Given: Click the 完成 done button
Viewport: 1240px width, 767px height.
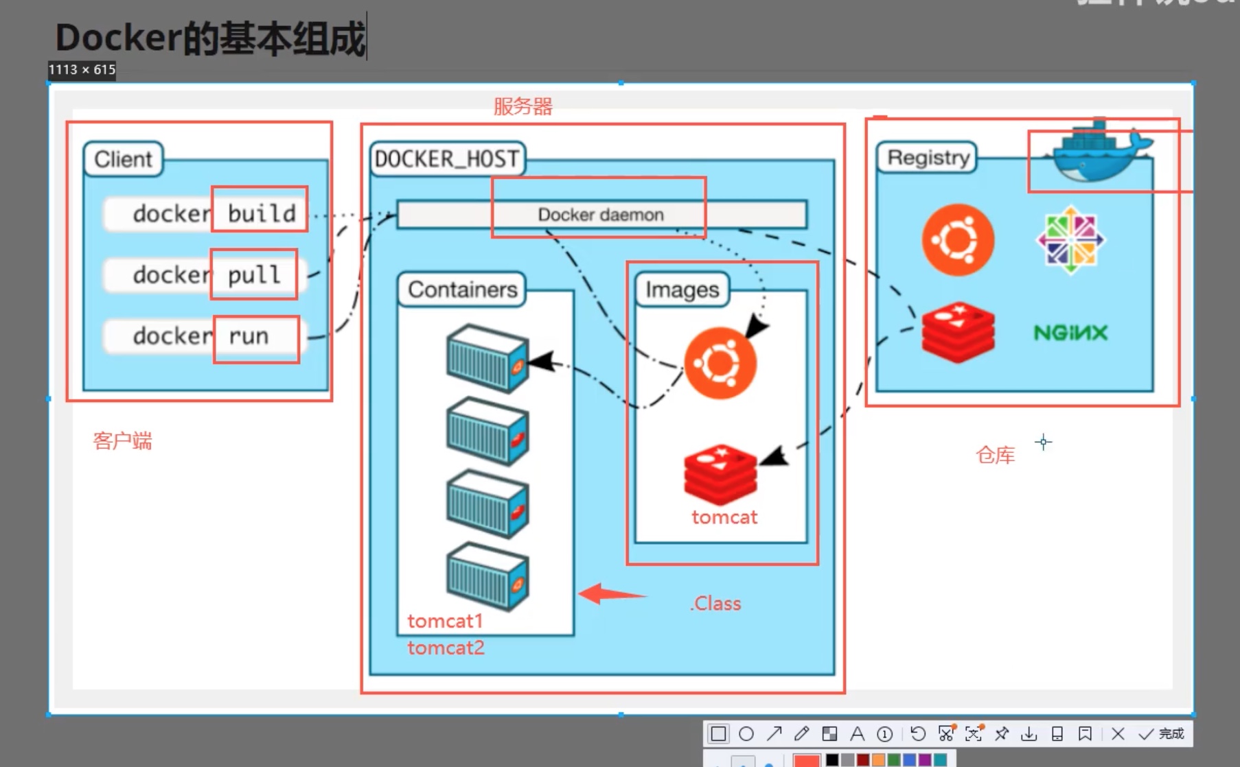Looking at the screenshot, I should pyautogui.click(x=1162, y=734).
